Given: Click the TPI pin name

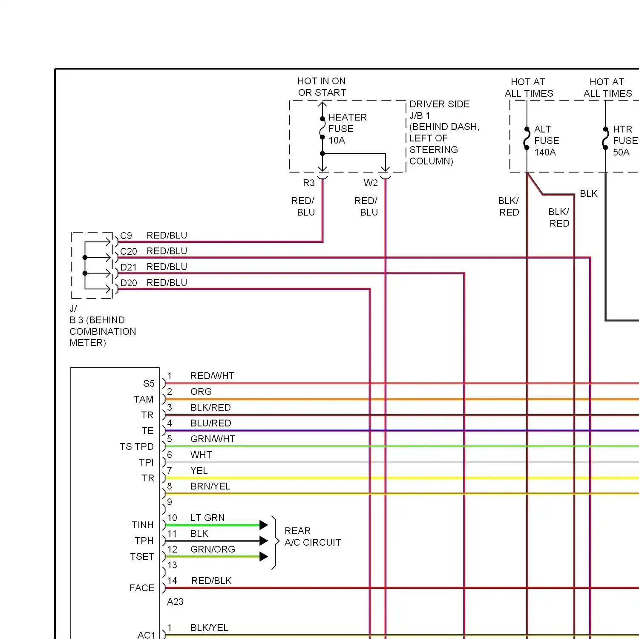Looking at the screenshot, I should pyautogui.click(x=146, y=462).
